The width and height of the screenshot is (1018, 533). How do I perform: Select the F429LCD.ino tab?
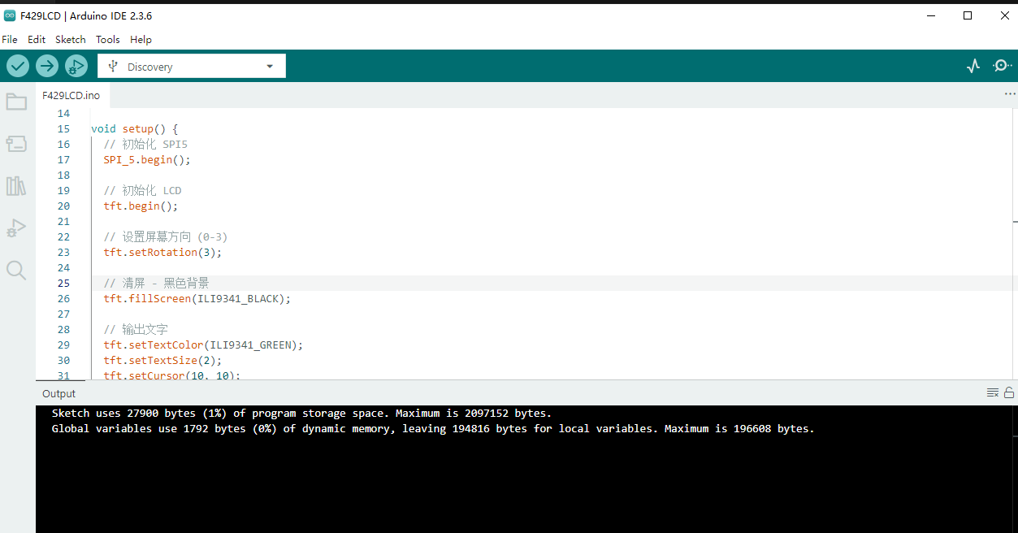point(71,95)
